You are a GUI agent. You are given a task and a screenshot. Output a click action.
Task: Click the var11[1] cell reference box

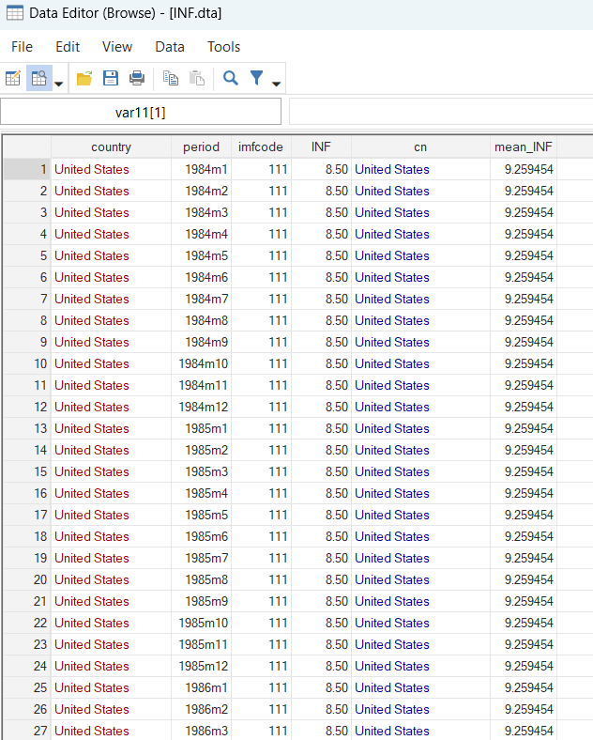tap(141, 113)
